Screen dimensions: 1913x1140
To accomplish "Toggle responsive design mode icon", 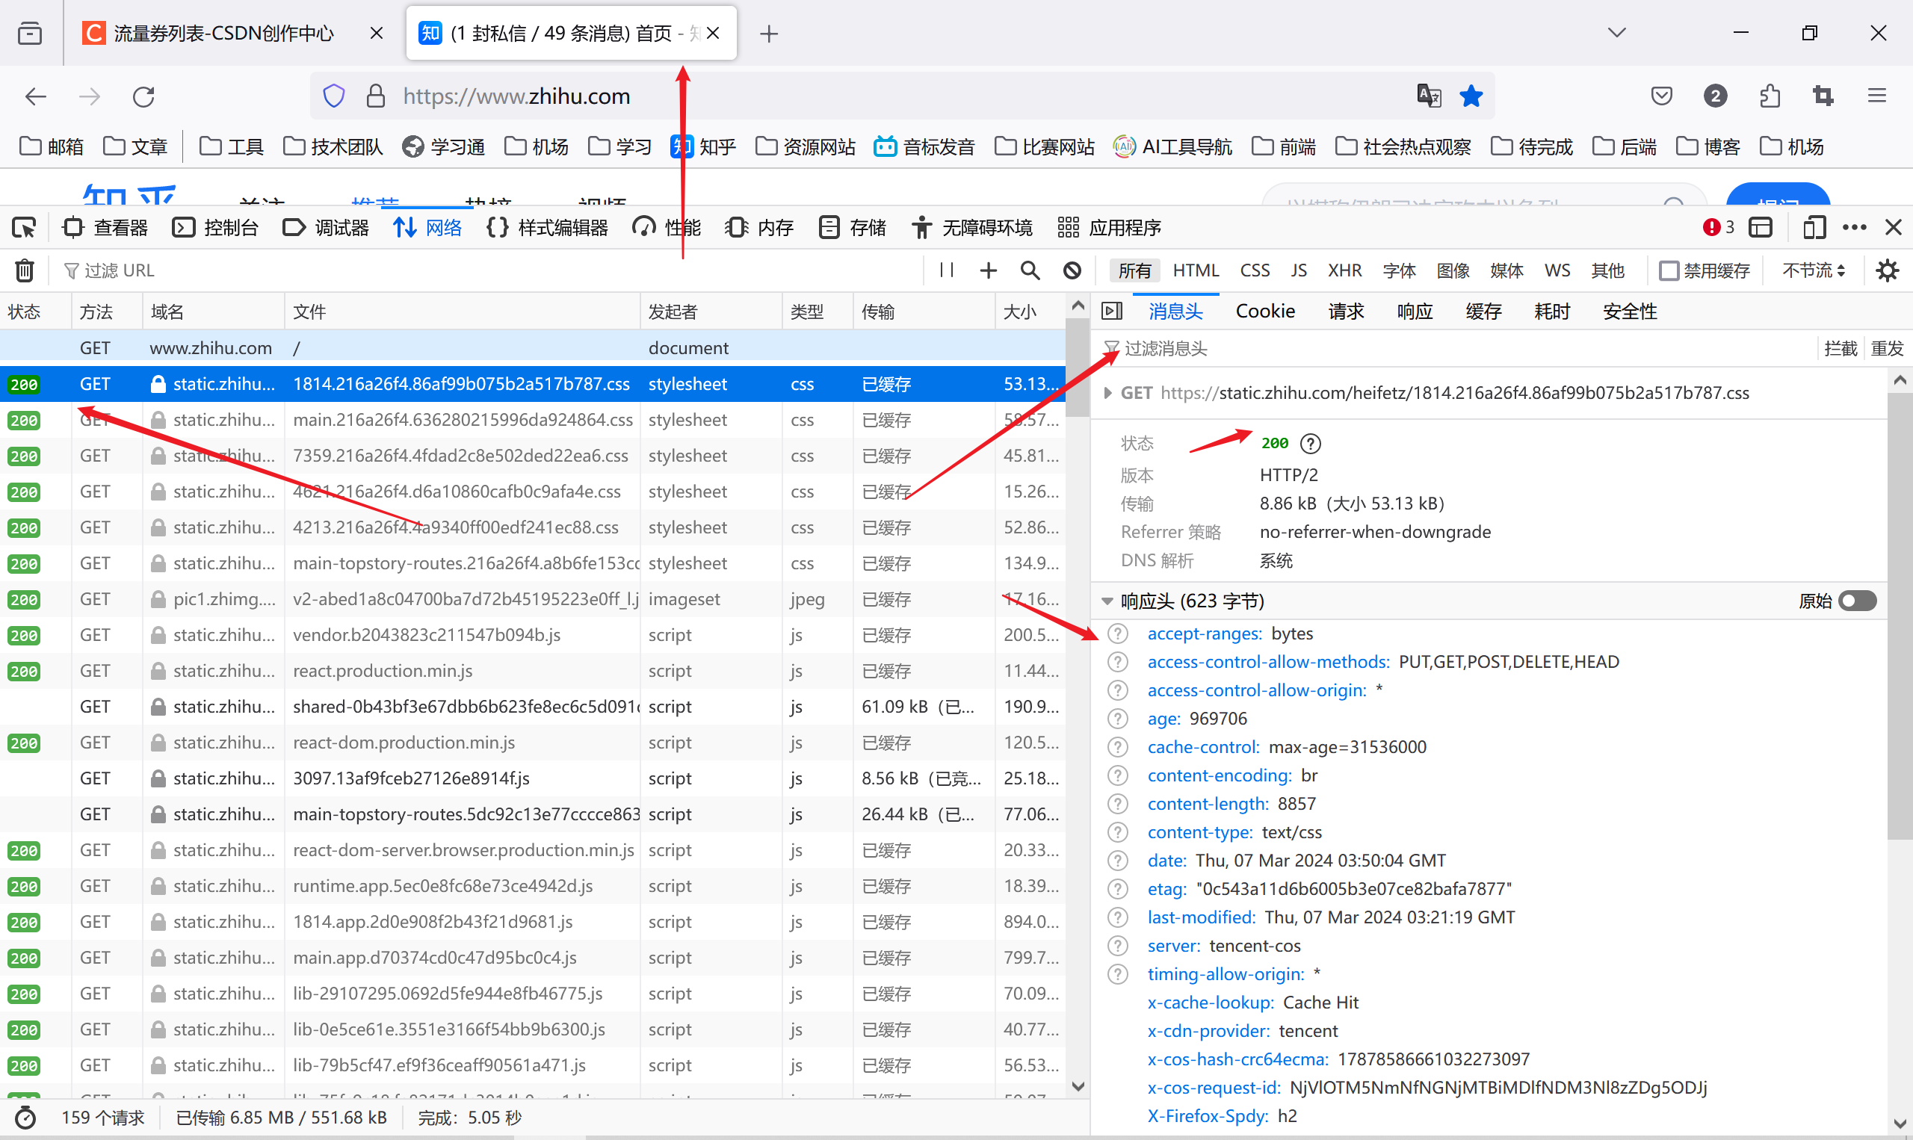I will [x=1814, y=227].
